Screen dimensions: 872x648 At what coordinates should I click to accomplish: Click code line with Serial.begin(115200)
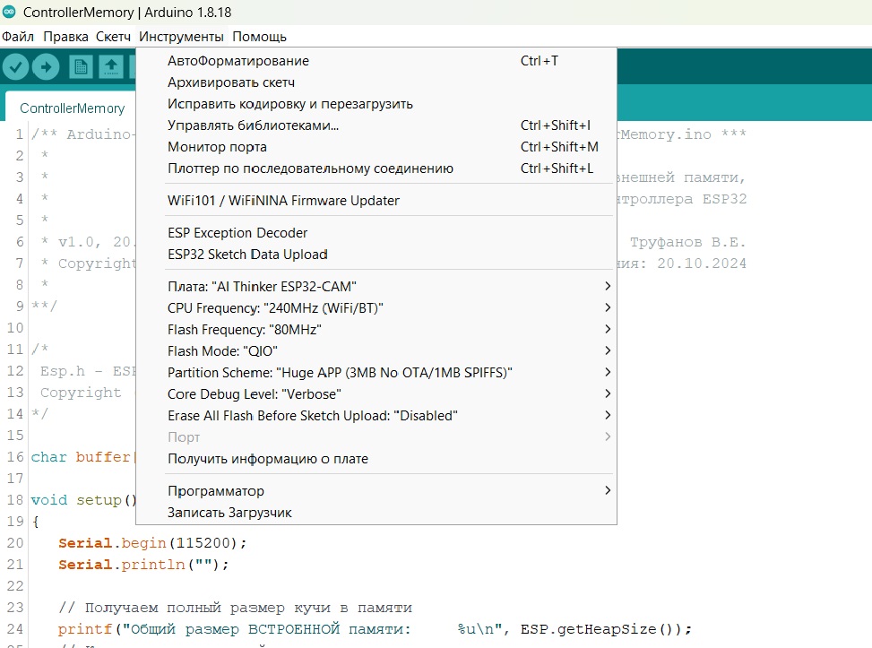click(151, 543)
